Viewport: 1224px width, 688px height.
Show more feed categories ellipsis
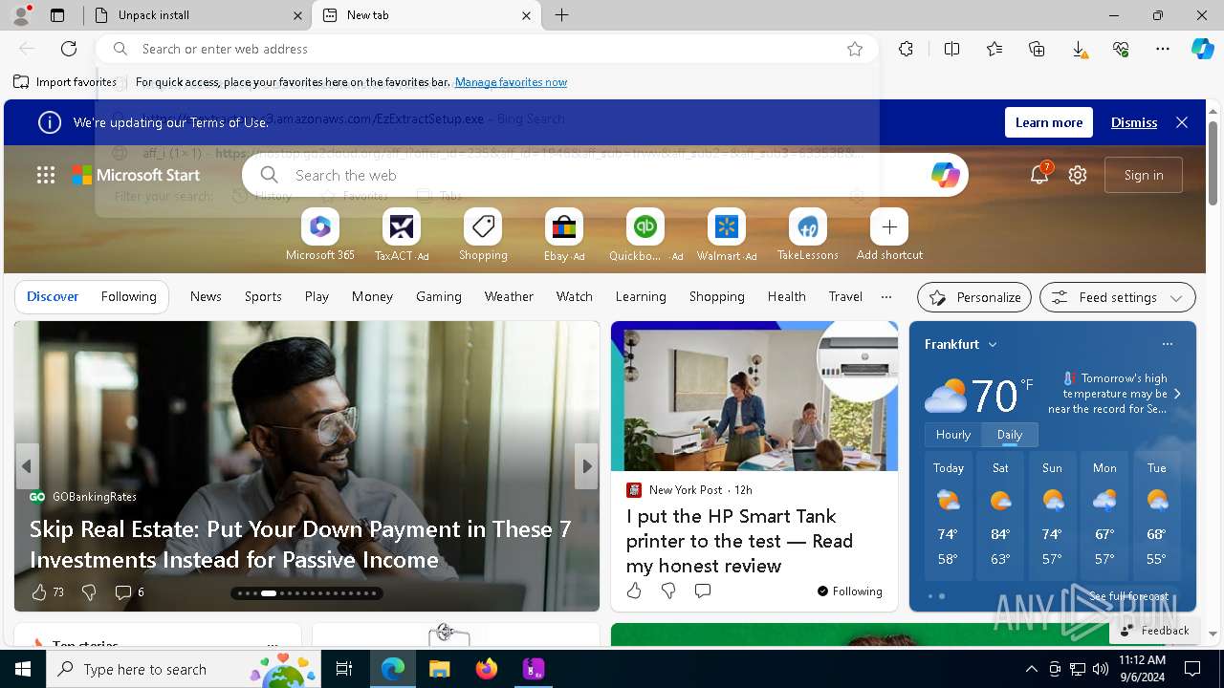tap(886, 296)
